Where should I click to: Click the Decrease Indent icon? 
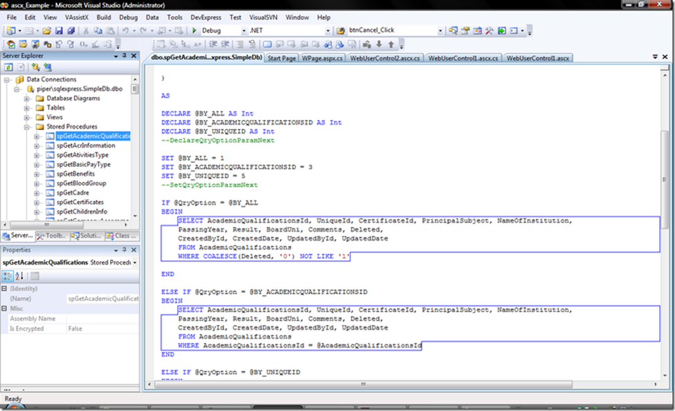coord(213,44)
